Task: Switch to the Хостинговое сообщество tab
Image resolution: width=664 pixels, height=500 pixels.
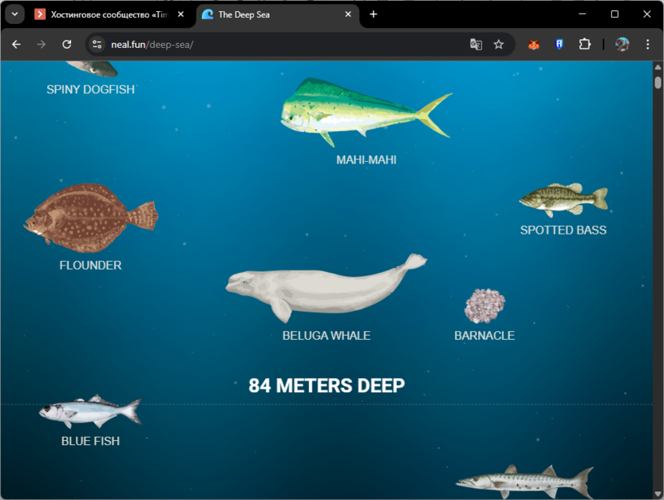Action: [108, 14]
